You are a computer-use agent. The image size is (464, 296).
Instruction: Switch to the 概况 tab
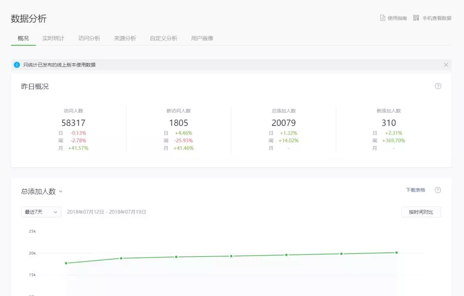[x=23, y=39]
